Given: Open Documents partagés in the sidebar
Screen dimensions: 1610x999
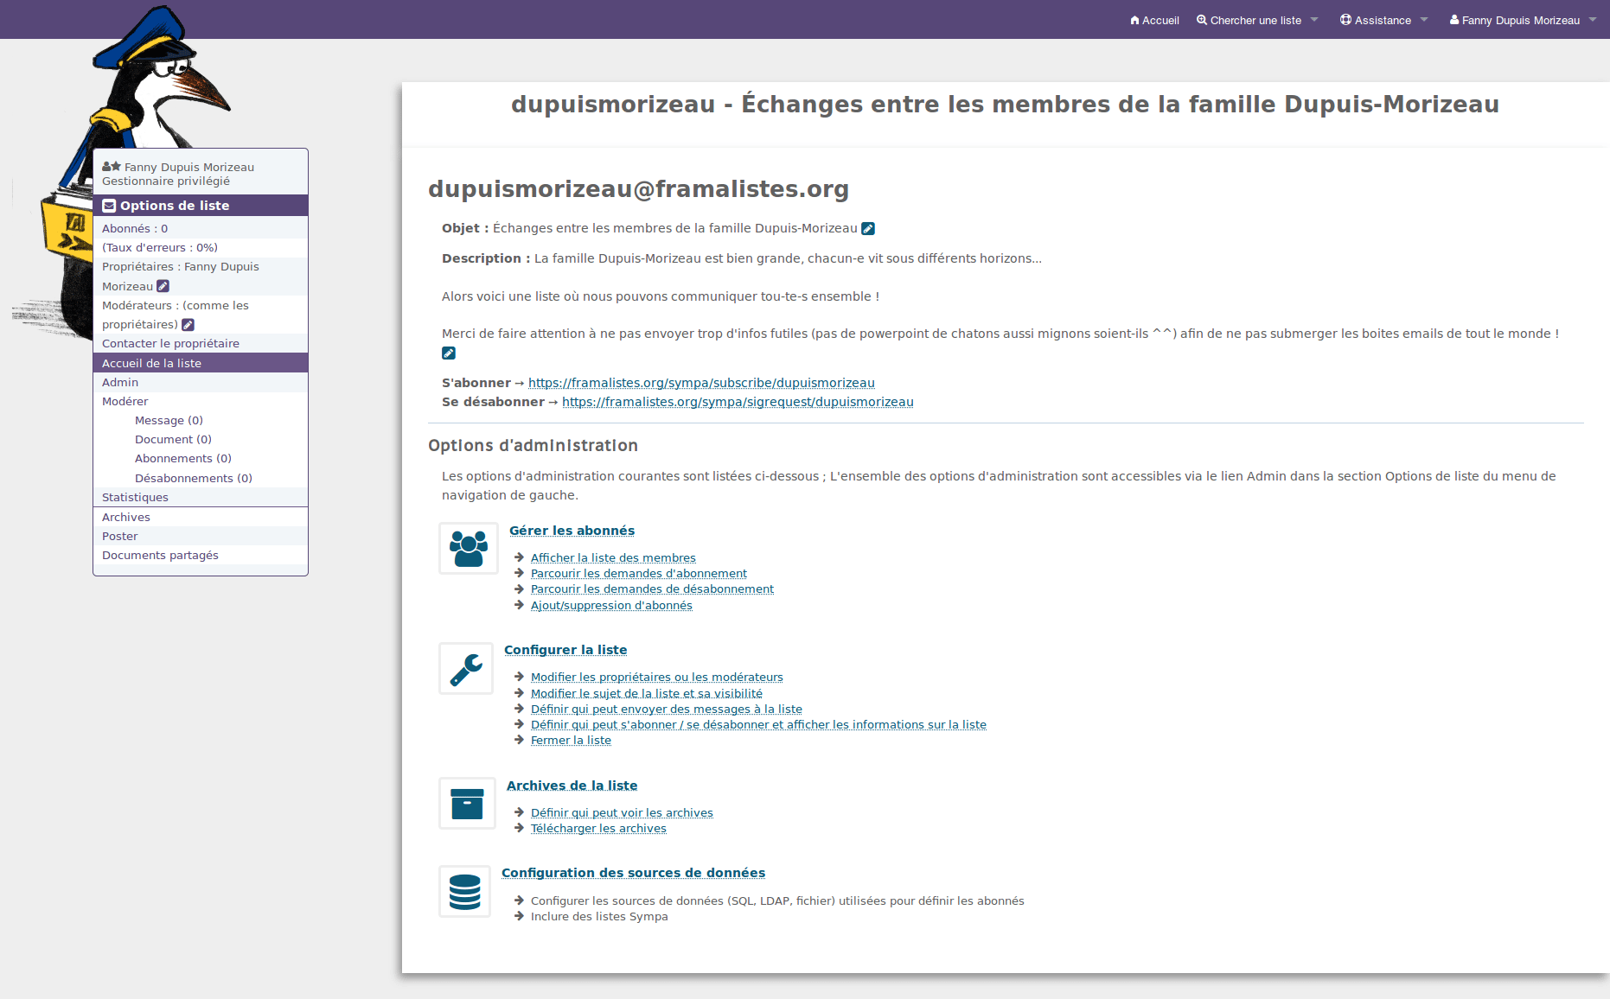Looking at the screenshot, I should coord(160,556).
